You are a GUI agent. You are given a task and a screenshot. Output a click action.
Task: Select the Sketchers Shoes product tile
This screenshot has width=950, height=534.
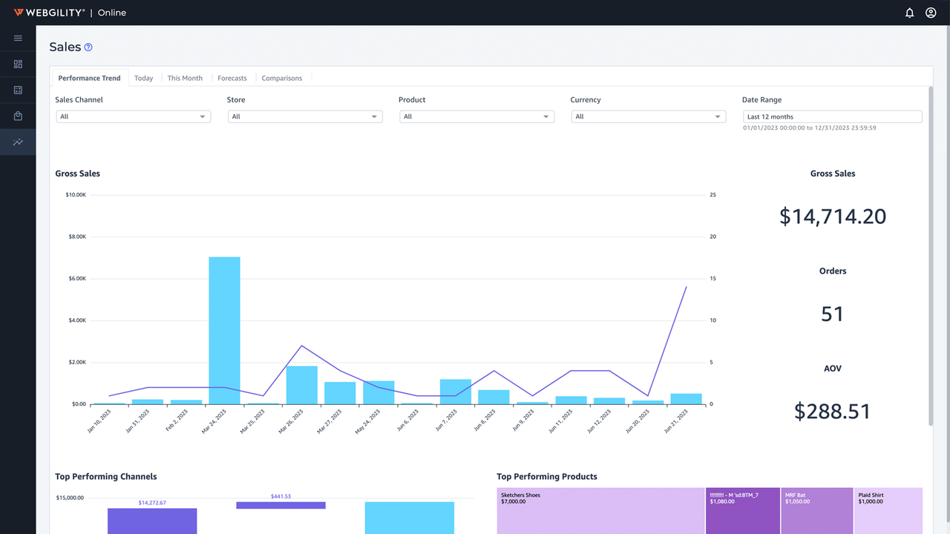click(600, 510)
